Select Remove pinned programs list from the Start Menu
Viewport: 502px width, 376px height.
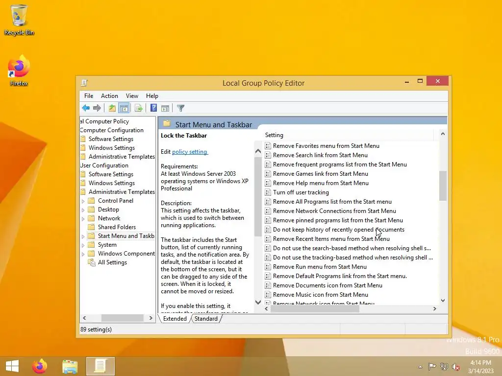pos(338,220)
